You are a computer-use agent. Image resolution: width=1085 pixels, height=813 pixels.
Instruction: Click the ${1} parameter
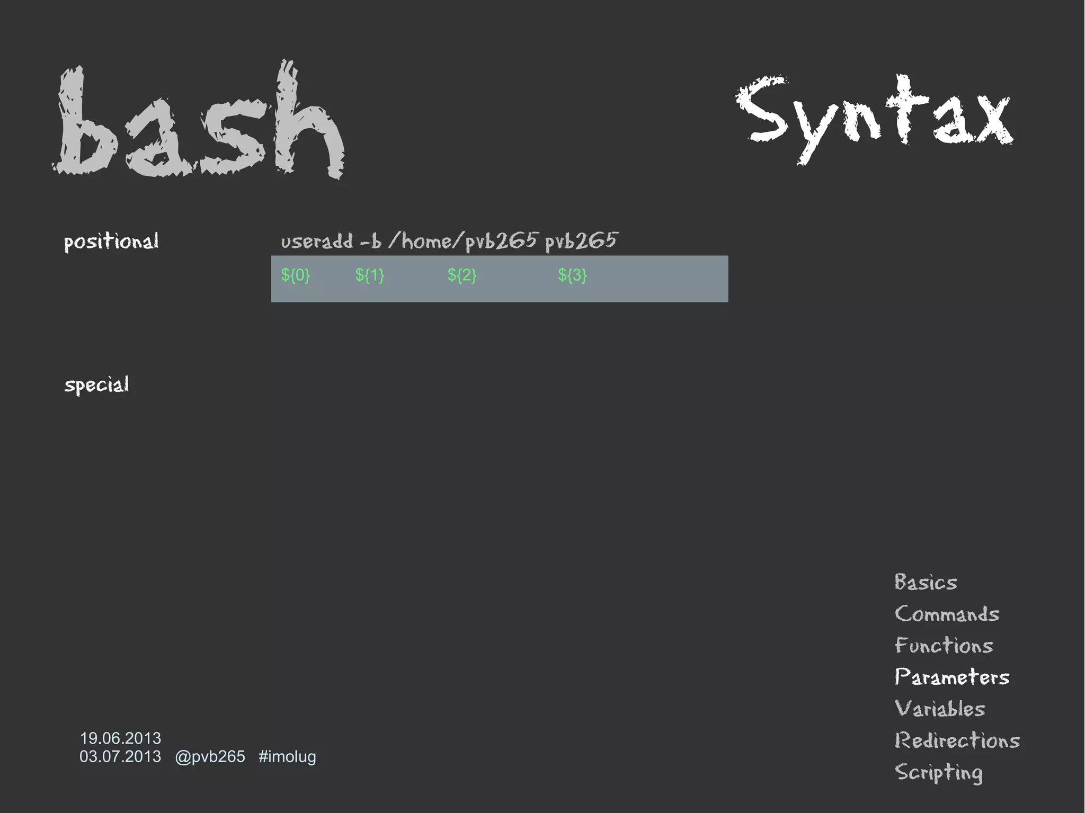pos(370,275)
